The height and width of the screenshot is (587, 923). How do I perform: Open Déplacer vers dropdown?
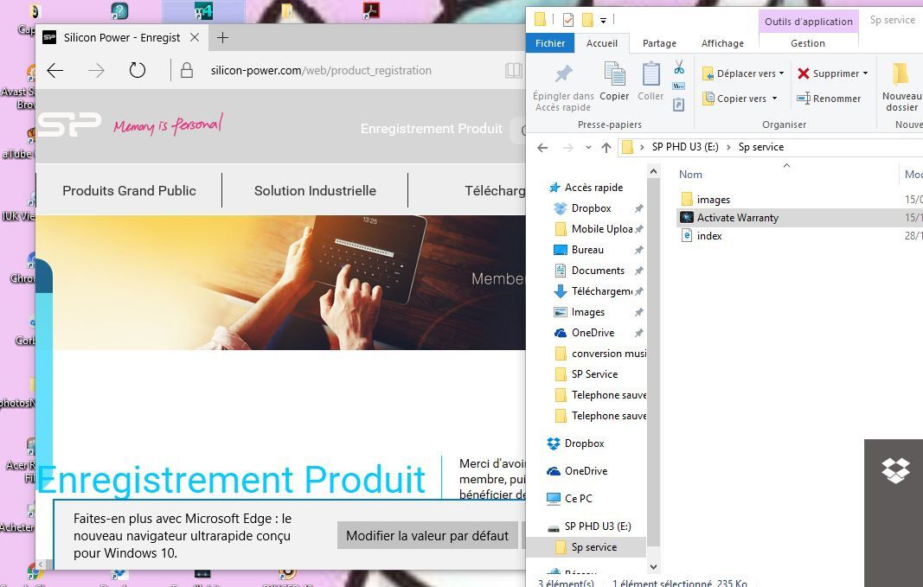[x=743, y=73]
